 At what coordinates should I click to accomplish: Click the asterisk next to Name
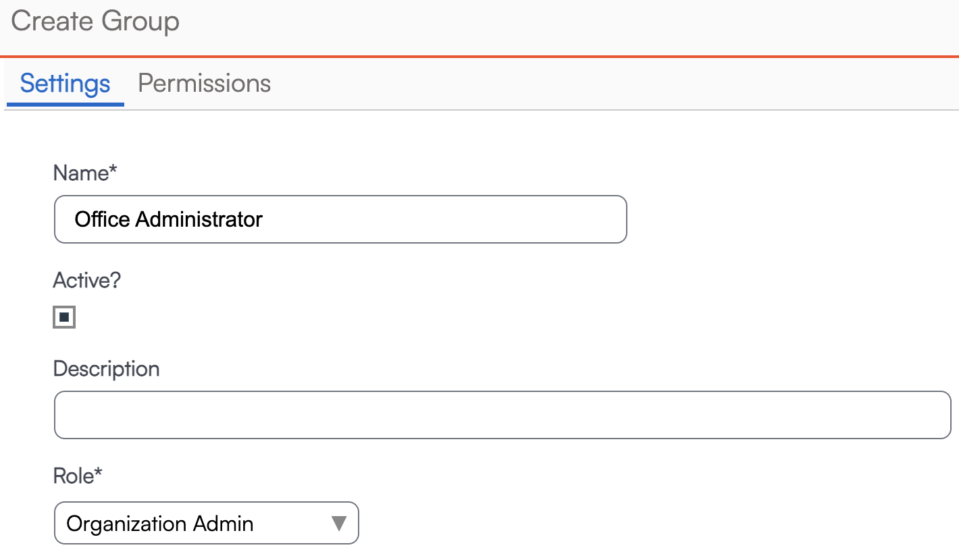113,171
